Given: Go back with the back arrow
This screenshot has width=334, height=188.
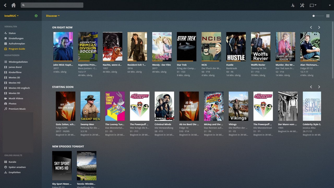Looking at the screenshot, I should [5, 5].
